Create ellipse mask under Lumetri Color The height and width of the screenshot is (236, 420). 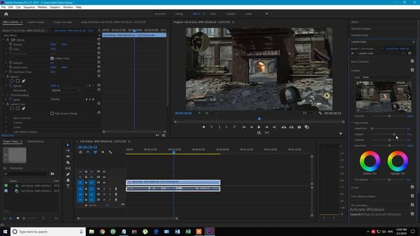12,108
